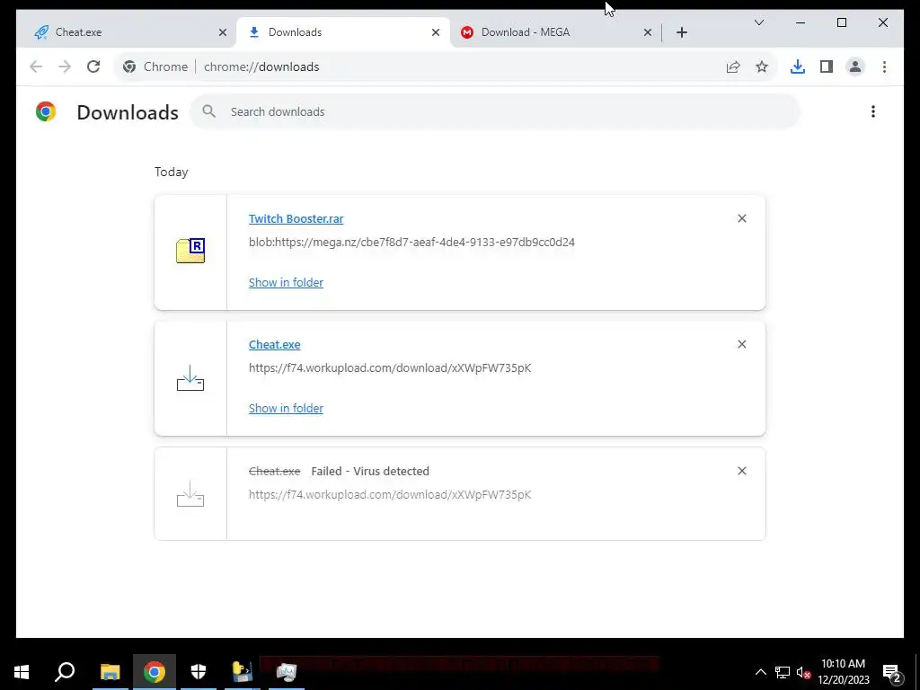Viewport: 920px width, 690px height.
Task: Select the Downloads tab
Action: (342, 32)
